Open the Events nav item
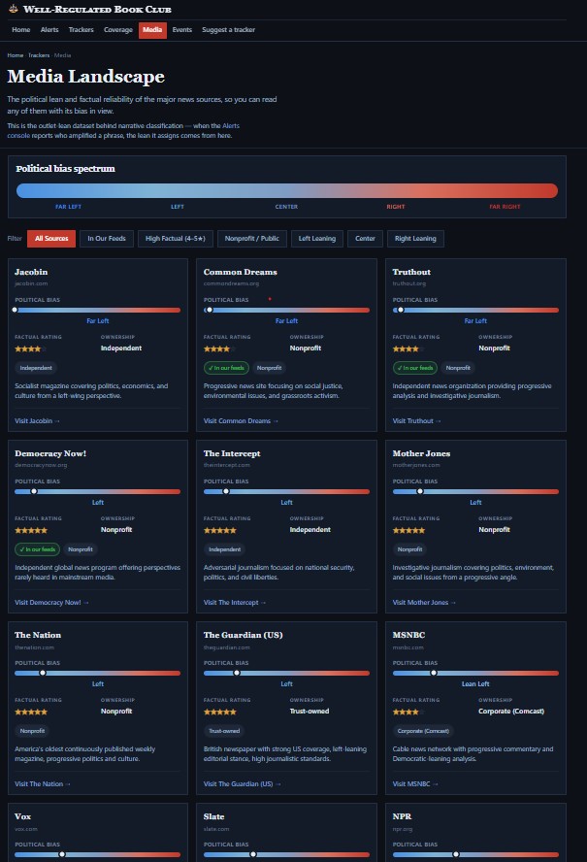Viewport: 587px width, 862px height. 182,30
